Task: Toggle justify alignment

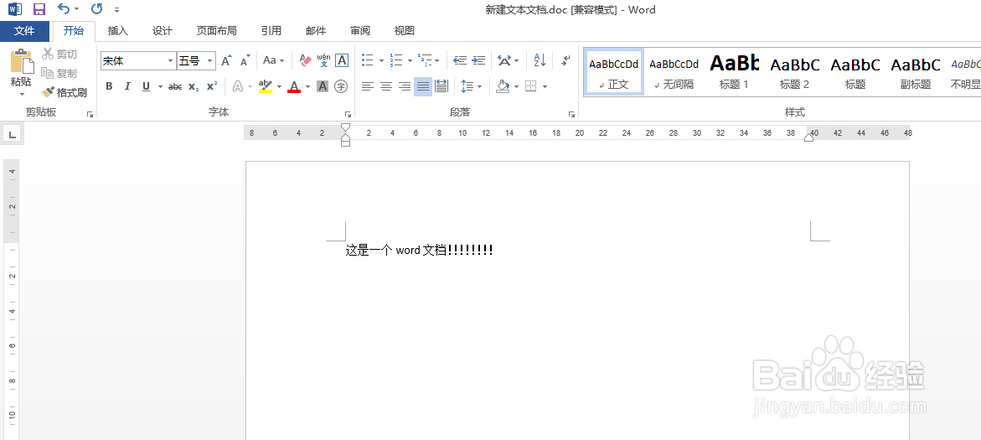Action: coord(423,86)
